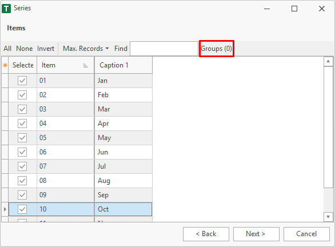335x247 pixels.
Task: Click the sort indicator in Item column
Action: [x=85, y=65]
